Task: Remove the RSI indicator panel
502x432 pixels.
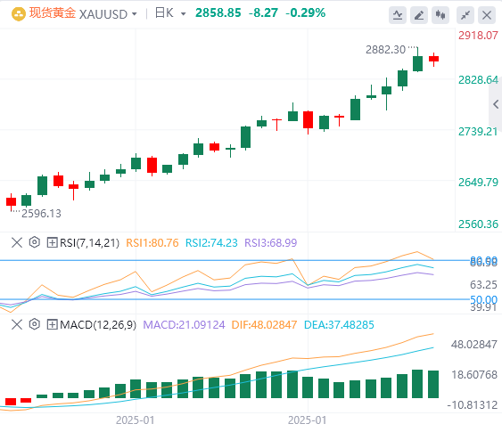Action: [17, 242]
